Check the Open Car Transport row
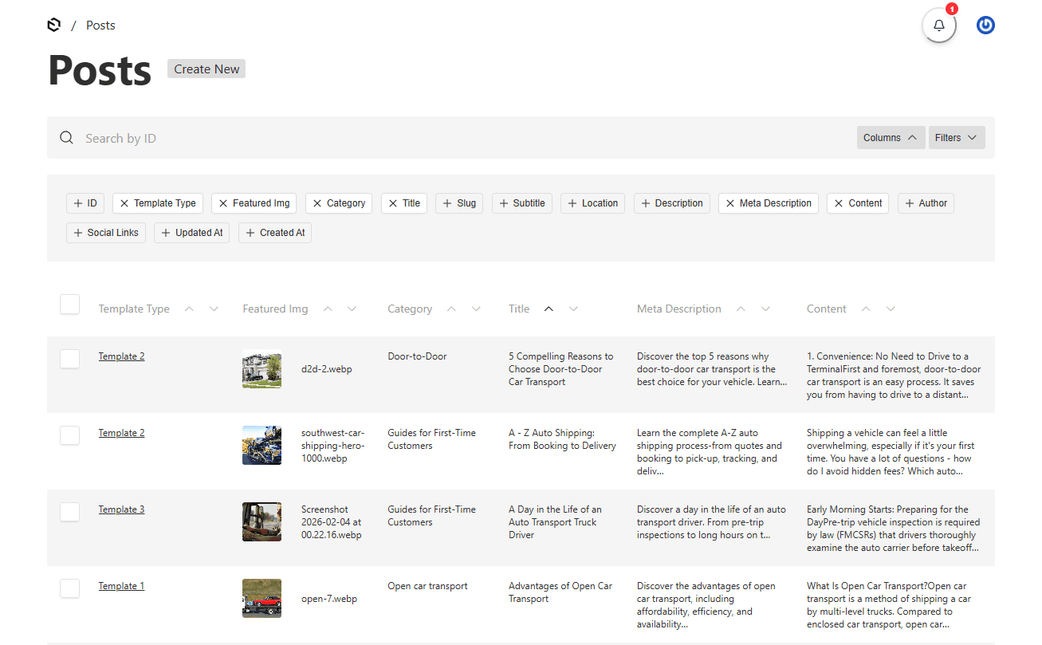 coord(70,588)
